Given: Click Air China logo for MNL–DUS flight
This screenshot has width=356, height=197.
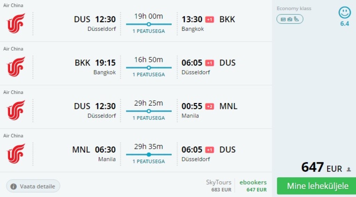Looking at the screenshot, I should (16, 153).
